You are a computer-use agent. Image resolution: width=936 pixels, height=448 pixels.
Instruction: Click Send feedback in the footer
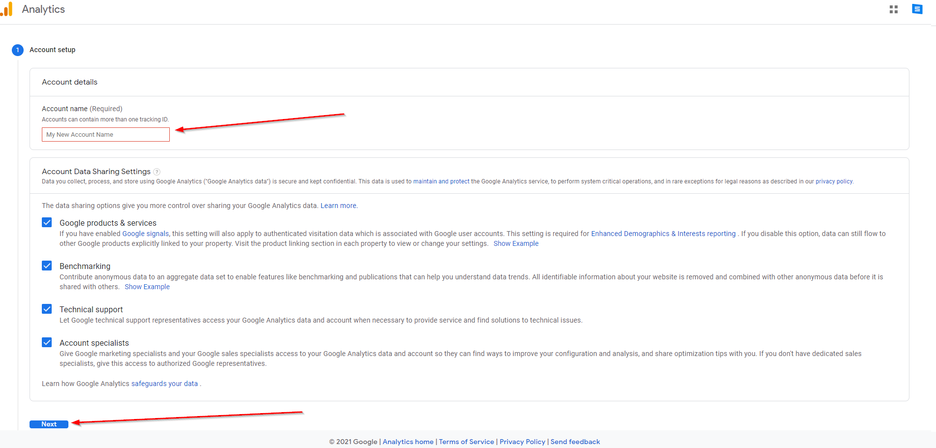575,442
